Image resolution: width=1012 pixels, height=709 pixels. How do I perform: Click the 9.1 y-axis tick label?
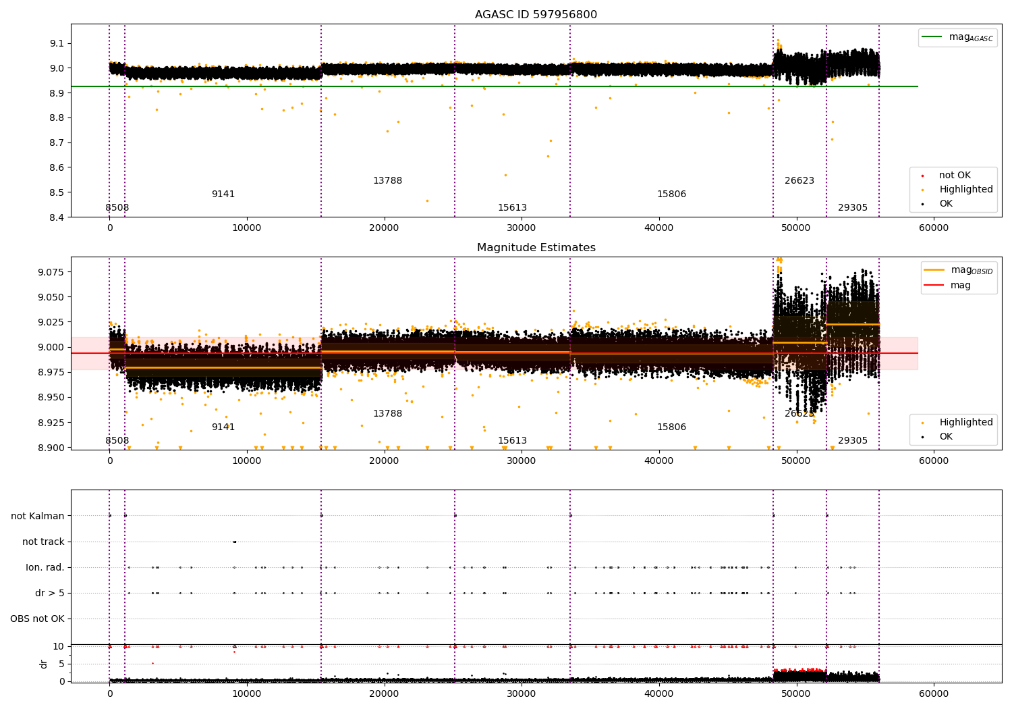pyautogui.click(x=57, y=43)
